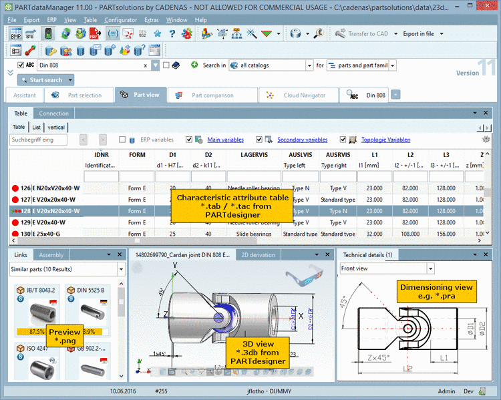Click the green plus icon beside Search in

click(x=194, y=65)
